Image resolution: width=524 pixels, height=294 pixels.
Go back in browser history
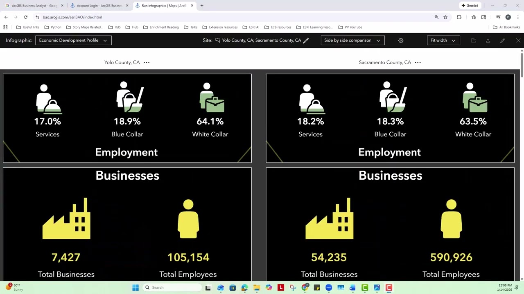click(6, 17)
